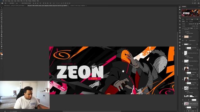The width and height of the screenshot is (200, 112).
Task: Click the Share button at top right
Action: (x=198, y=3)
